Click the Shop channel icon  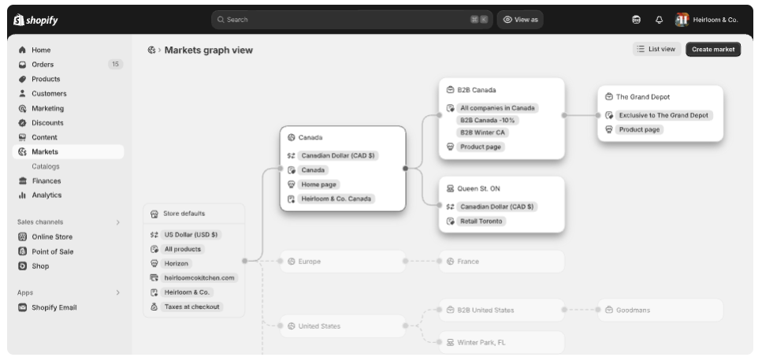tap(22, 266)
